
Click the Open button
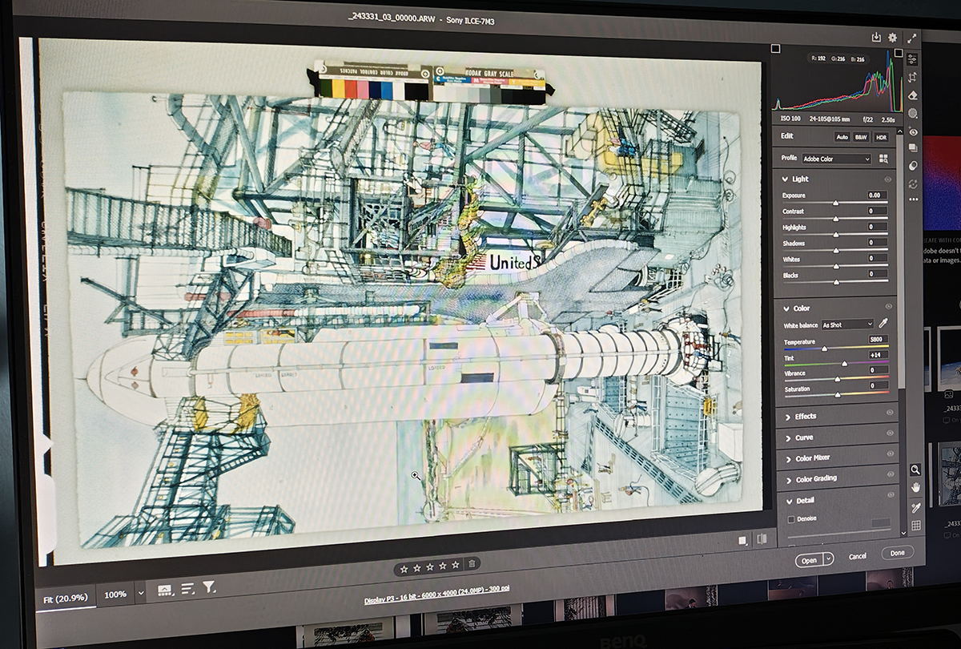(810, 560)
